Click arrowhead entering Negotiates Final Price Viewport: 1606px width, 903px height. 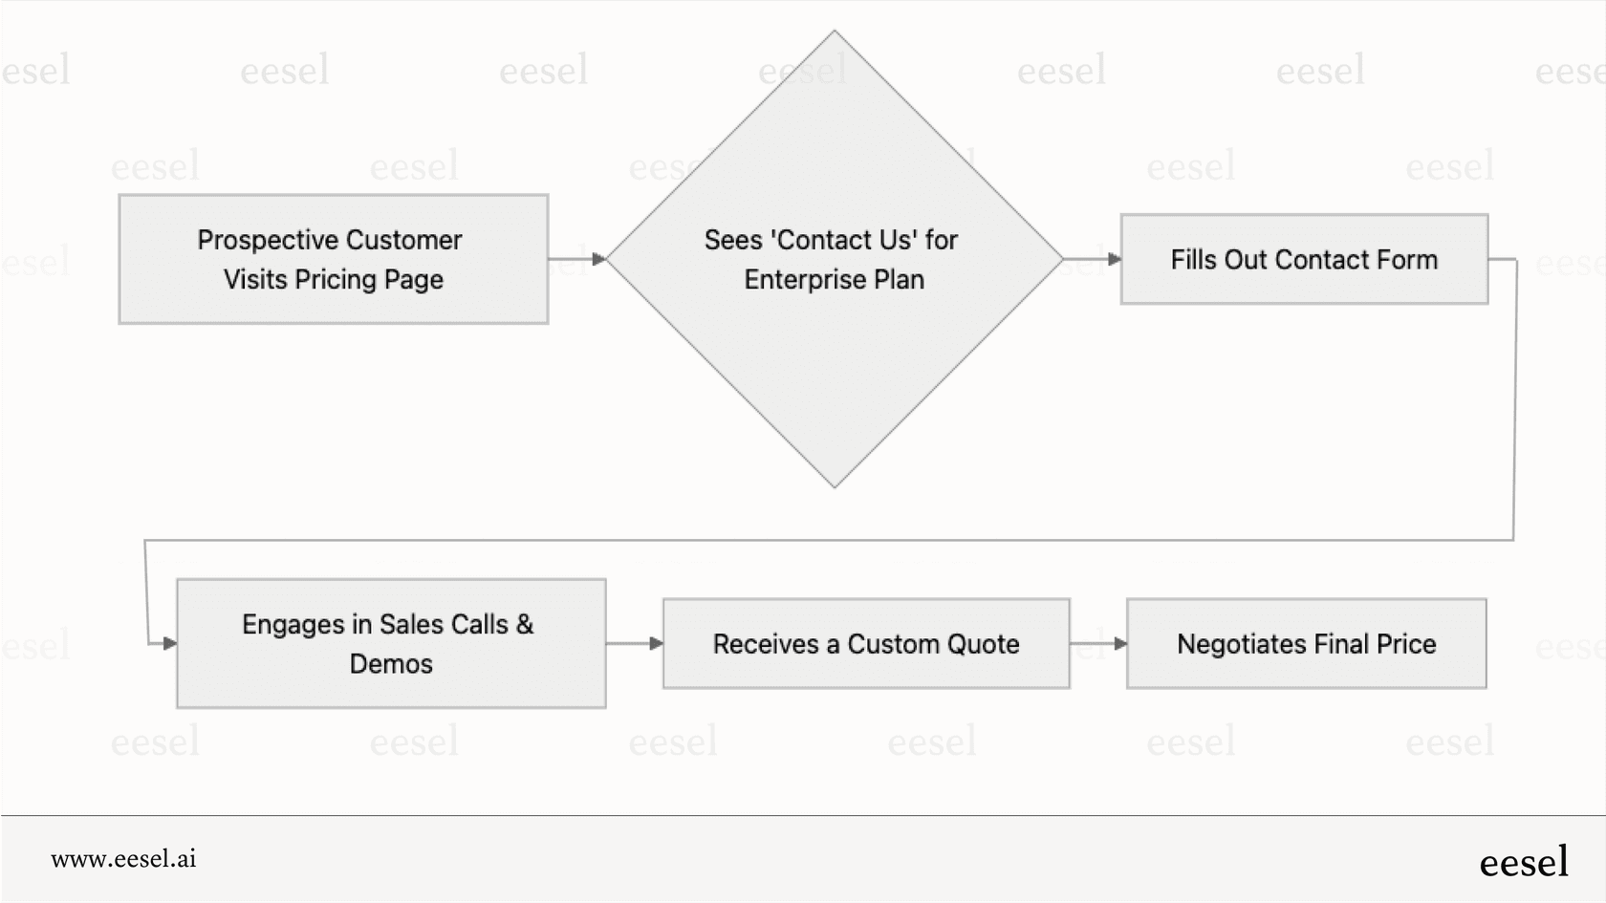click(x=1120, y=643)
